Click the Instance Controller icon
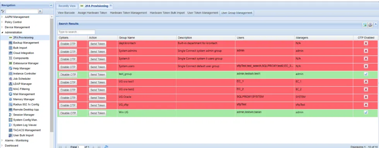The height and width of the screenshot is (148, 379). coord(10,74)
